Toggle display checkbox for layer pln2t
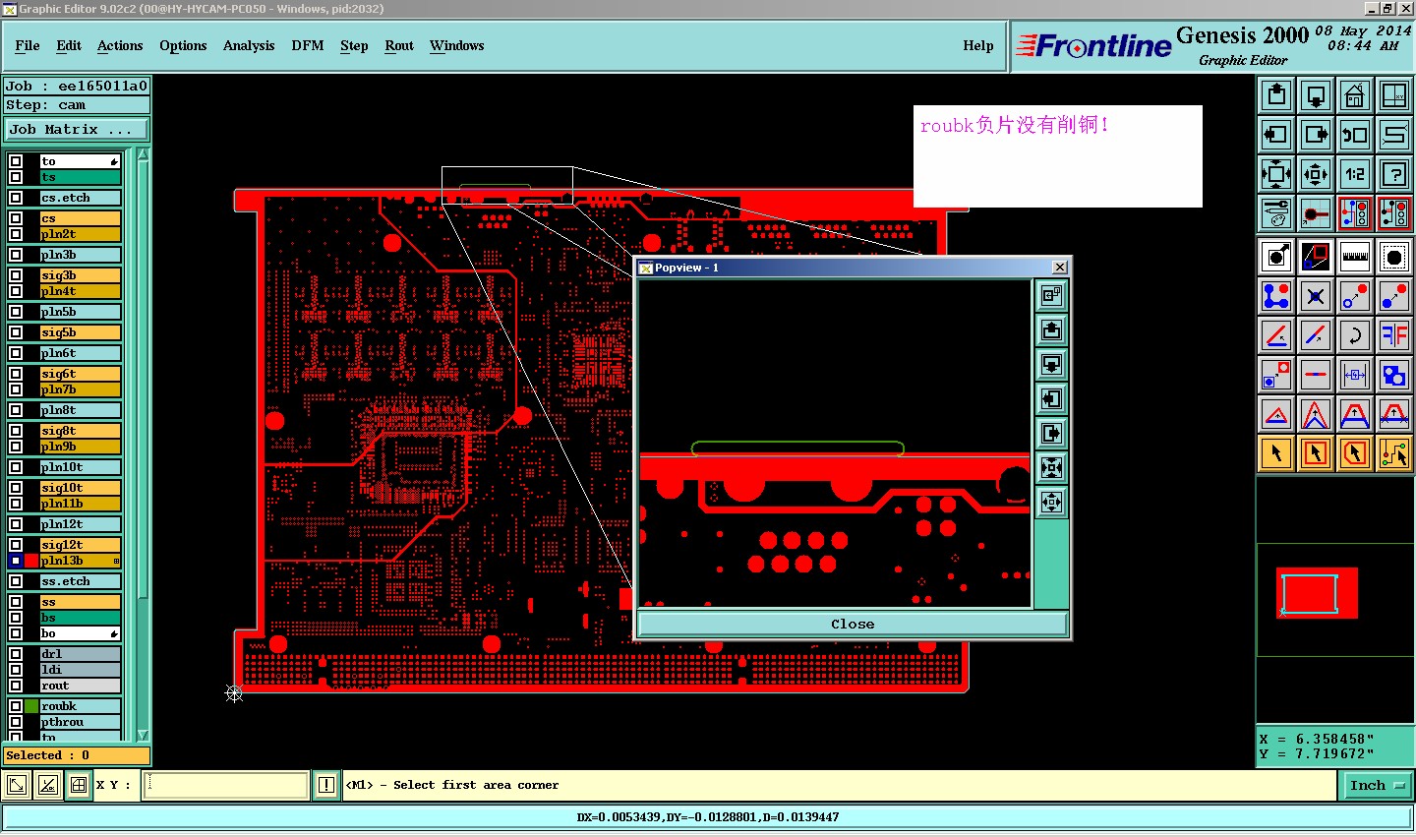 click(16, 234)
